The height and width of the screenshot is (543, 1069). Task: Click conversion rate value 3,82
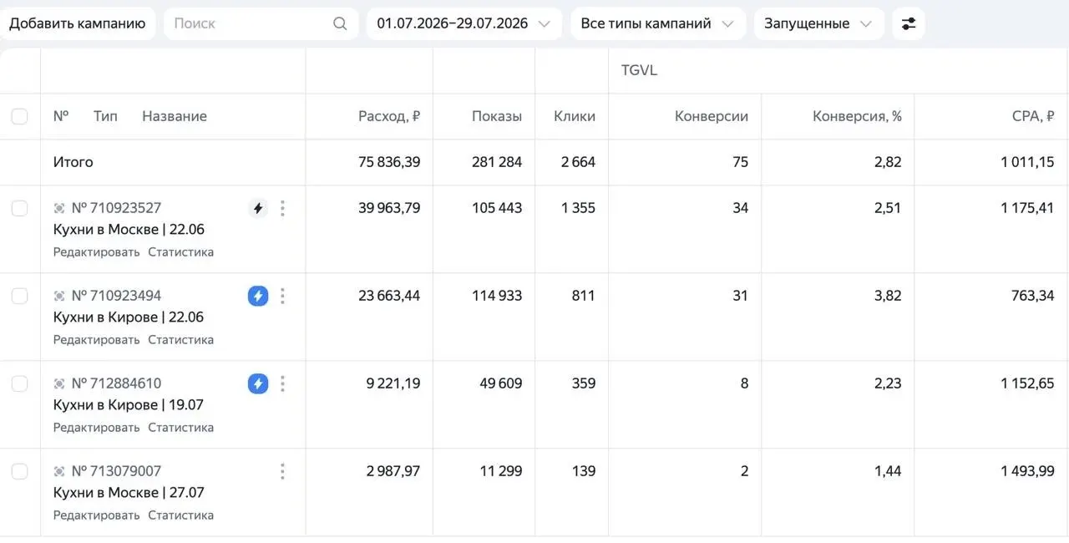(x=888, y=296)
